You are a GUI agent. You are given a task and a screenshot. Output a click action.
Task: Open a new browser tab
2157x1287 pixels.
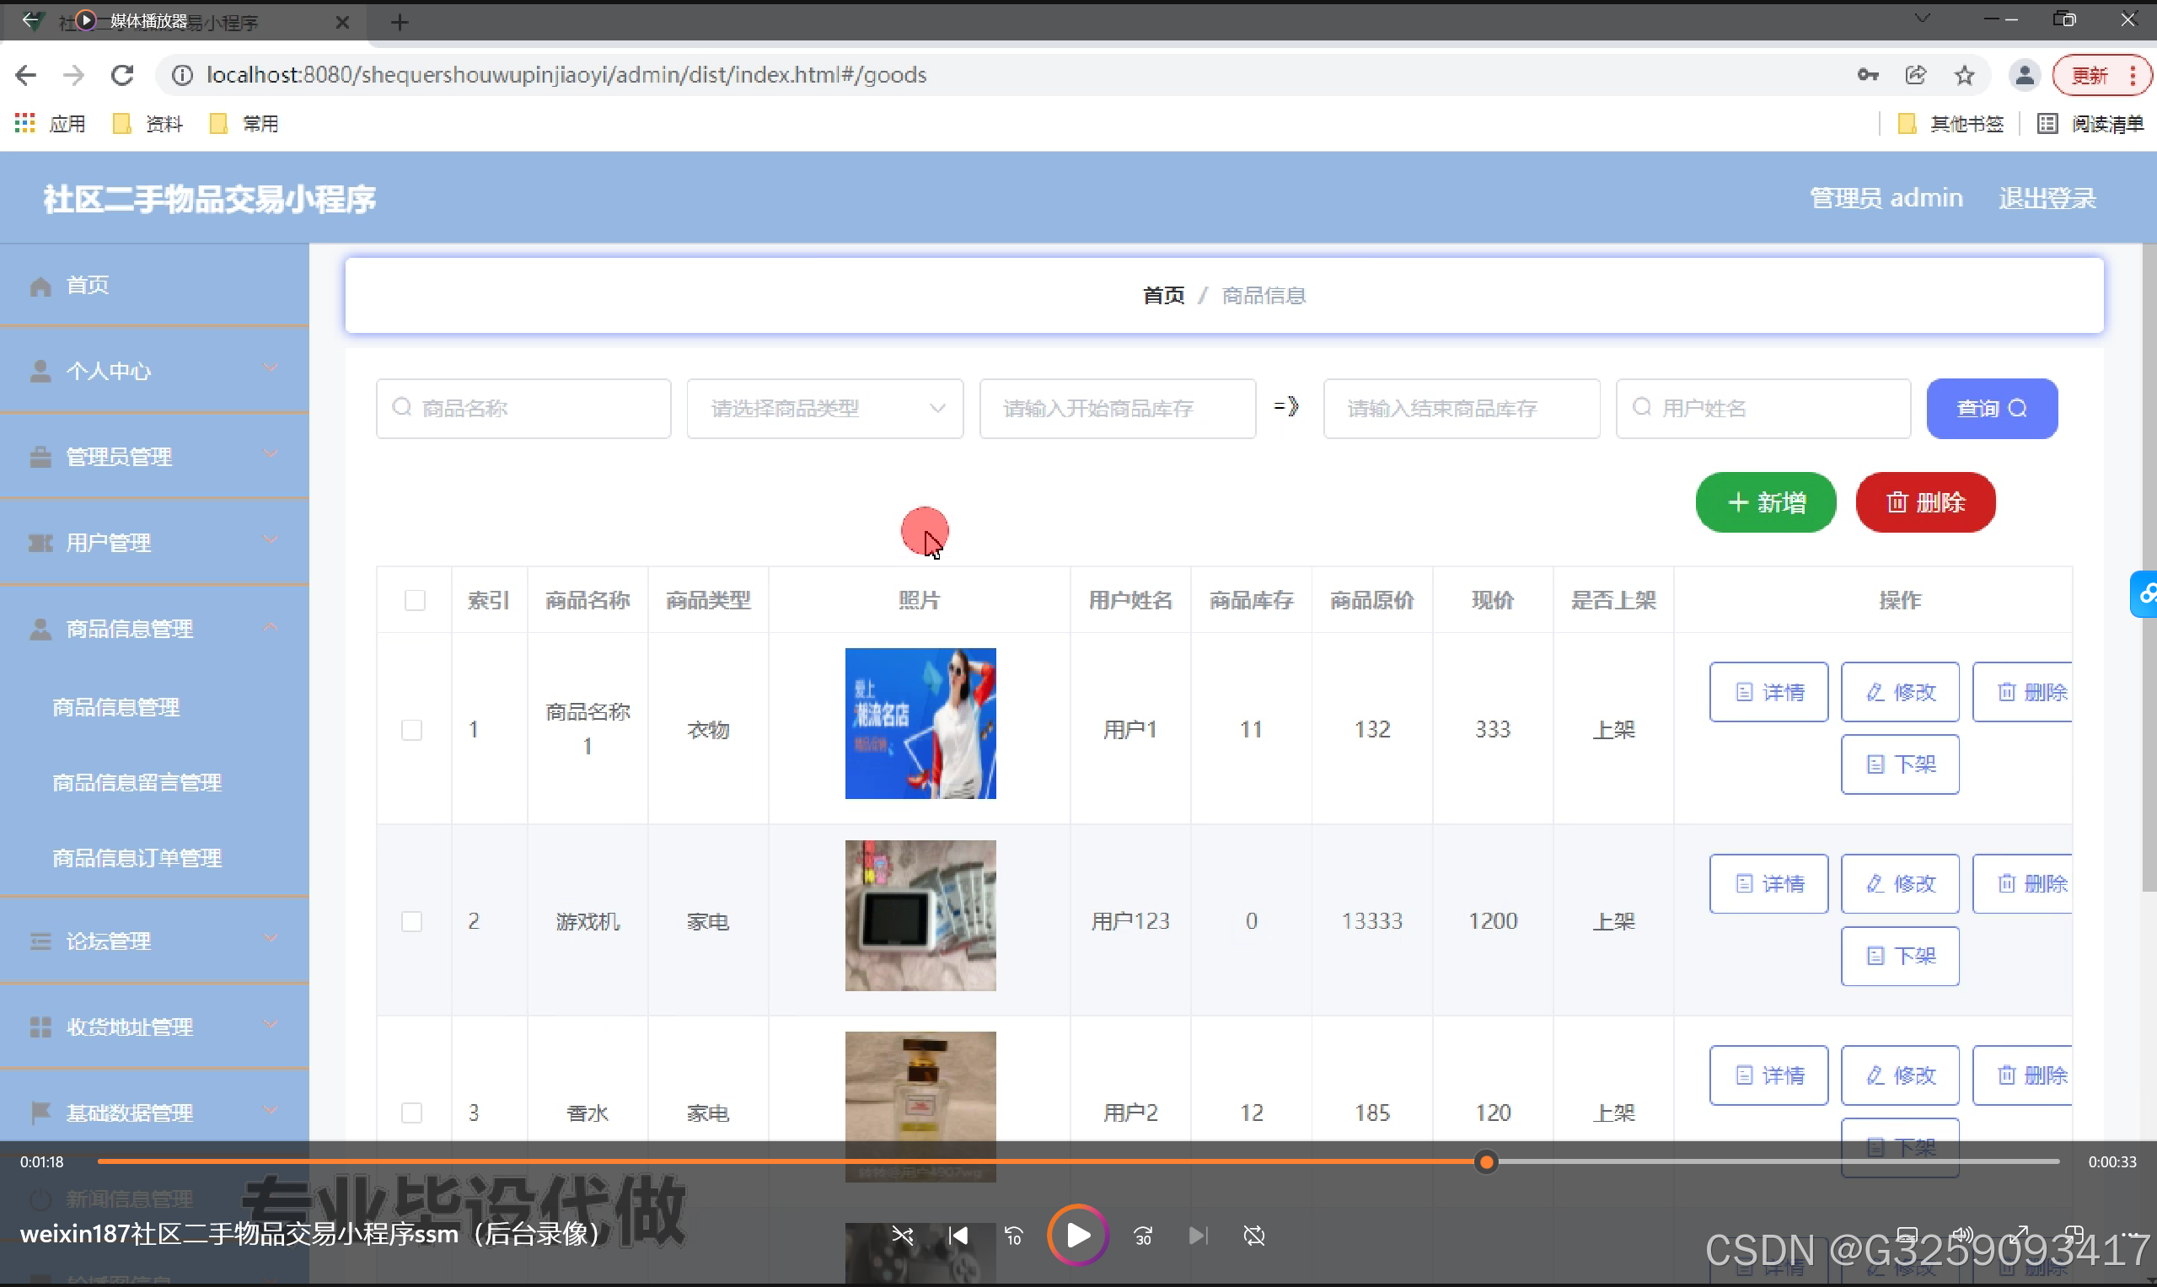(x=399, y=23)
